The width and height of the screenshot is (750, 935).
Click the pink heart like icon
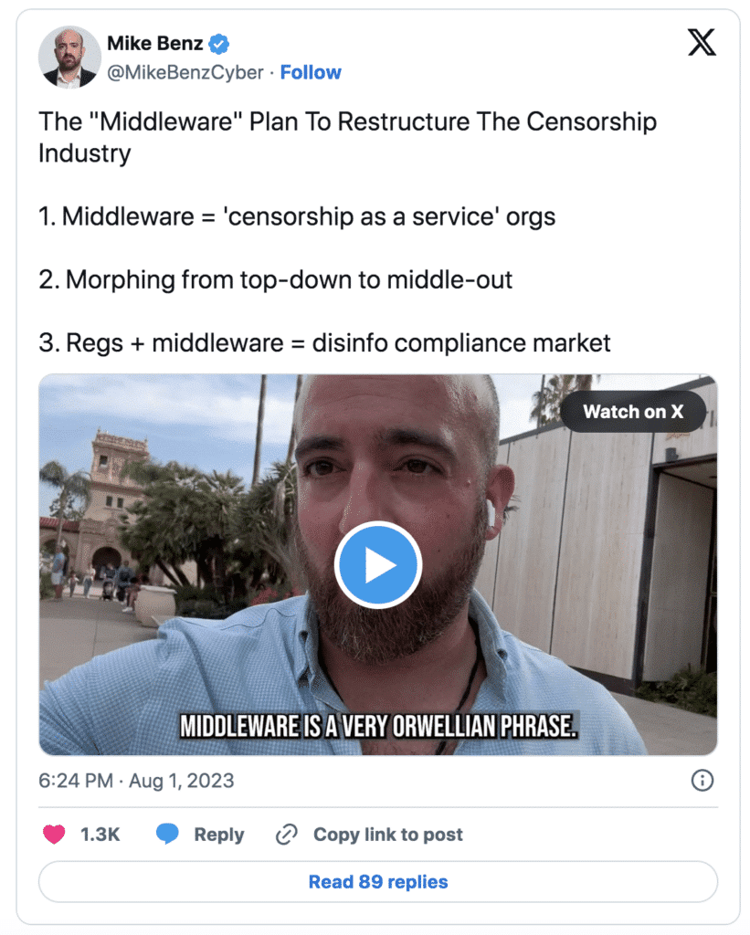click(x=54, y=834)
